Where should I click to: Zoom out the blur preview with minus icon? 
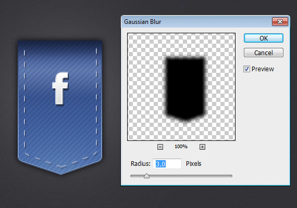(x=160, y=147)
